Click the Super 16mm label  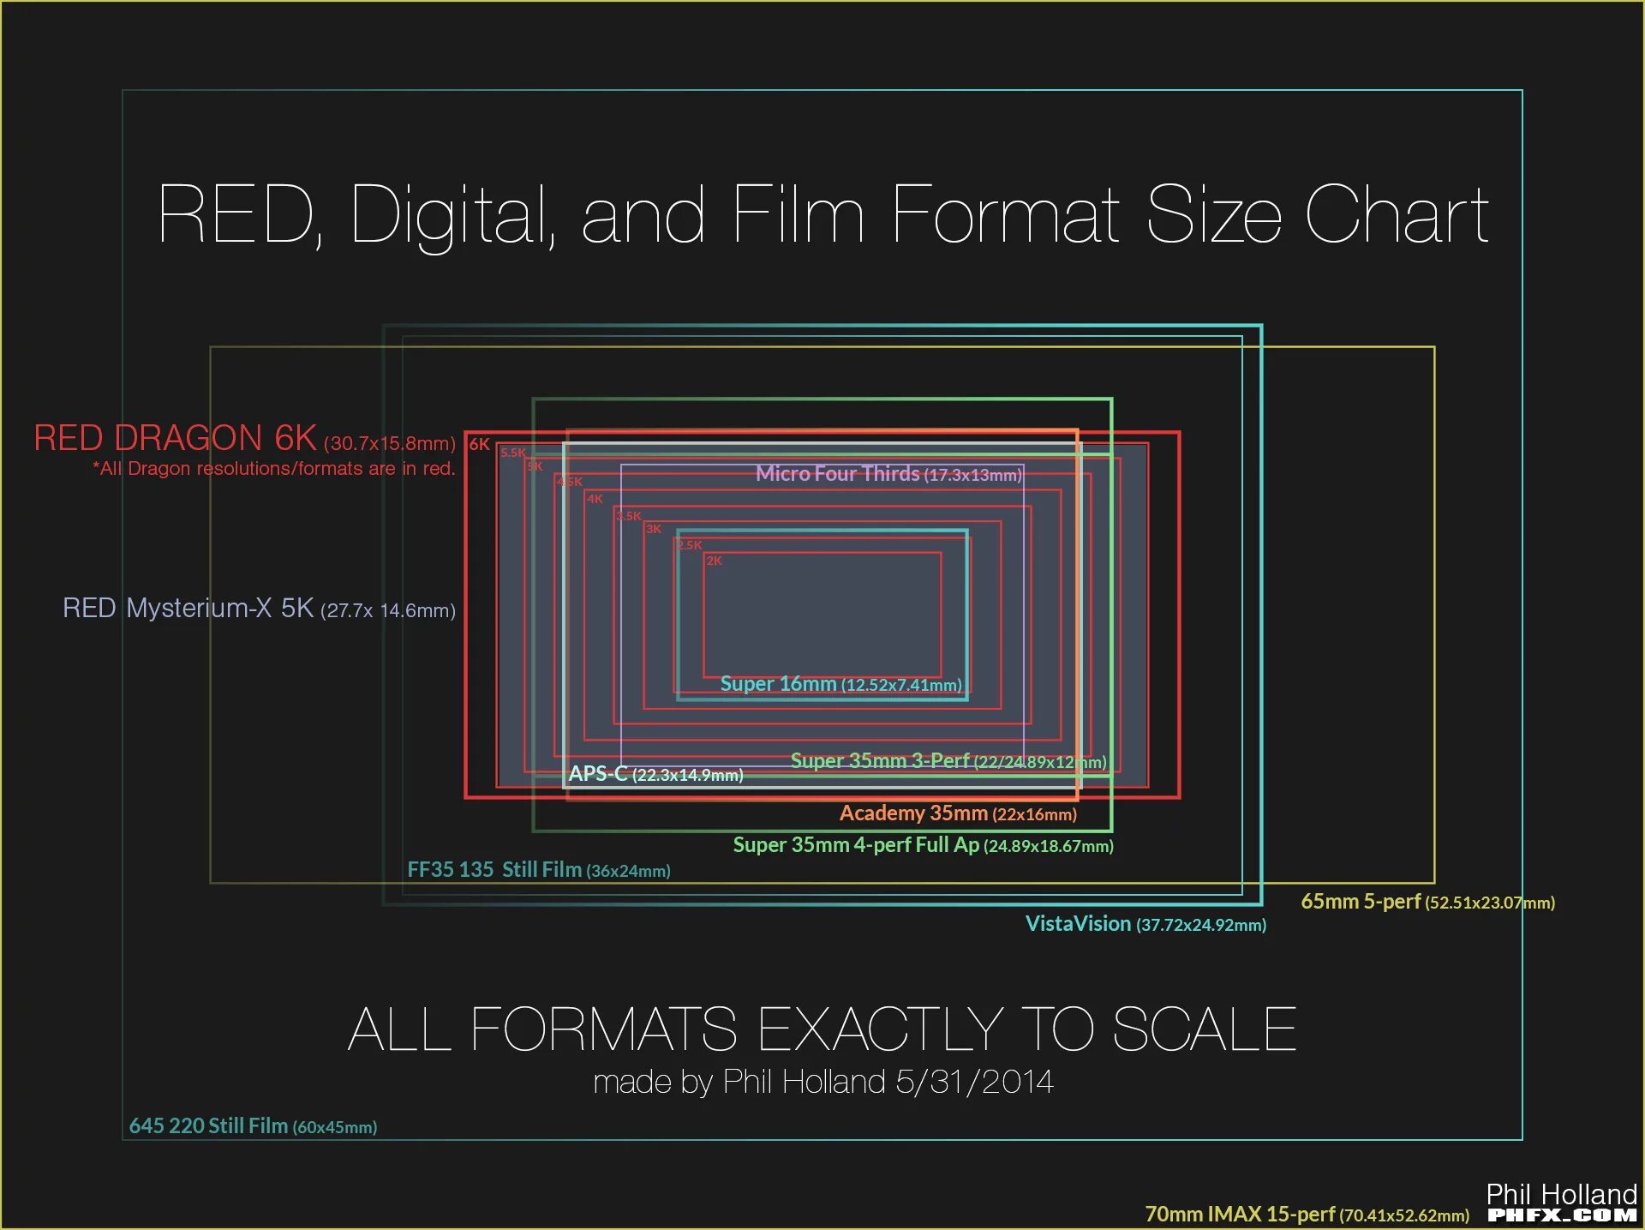pos(840,684)
